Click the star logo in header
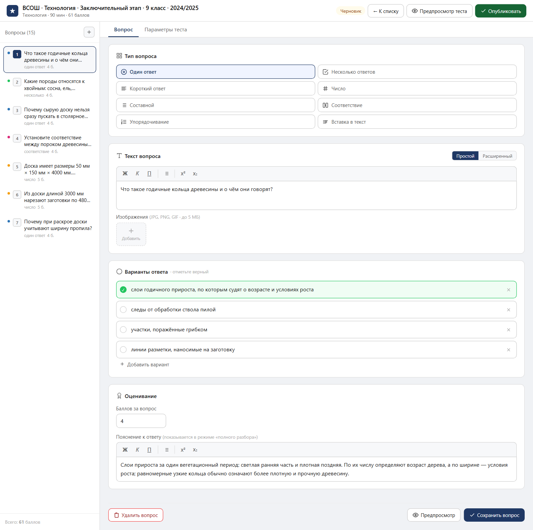 (x=13, y=11)
